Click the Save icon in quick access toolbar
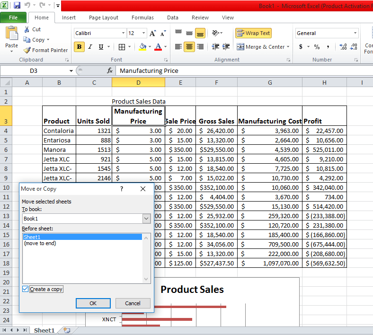This screenshot has height=335, width=373. click(x=17, y=5)
